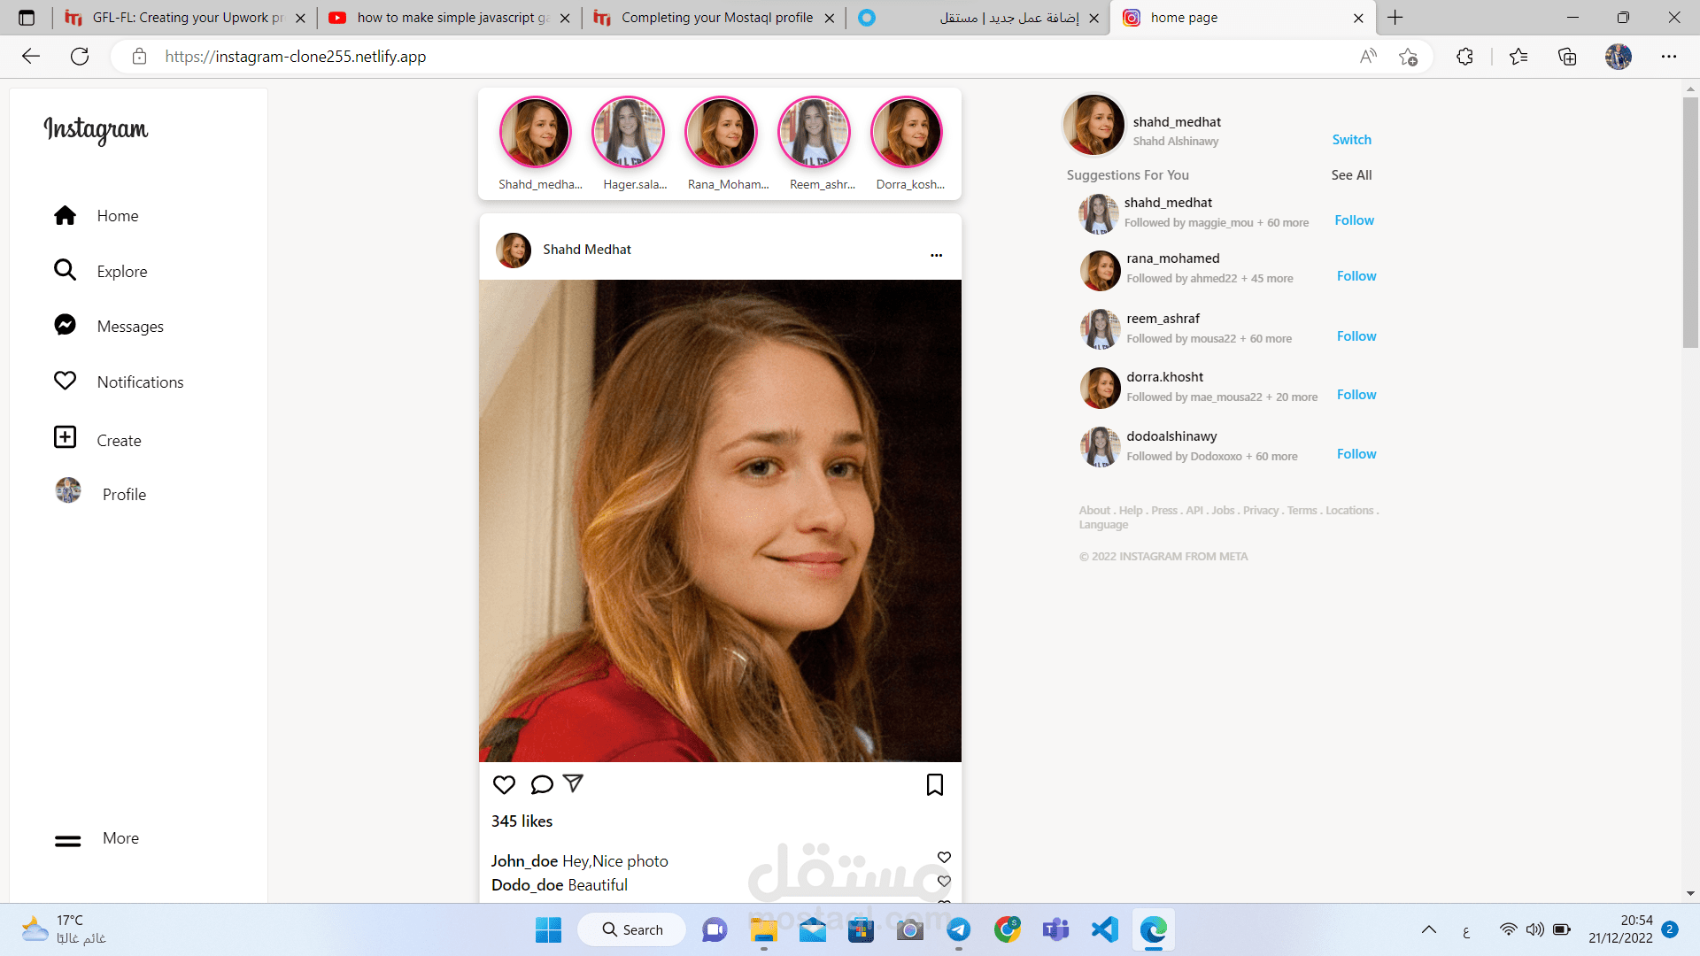
Task: Open File Explorer from the taskbar
Action: [x=764, y=929]
